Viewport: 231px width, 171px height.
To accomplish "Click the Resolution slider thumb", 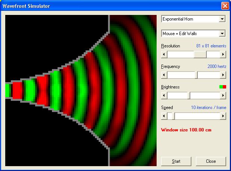I will tap(200, 55).
